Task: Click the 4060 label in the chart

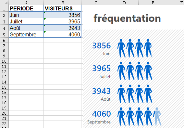Action: tap(101, 114)
